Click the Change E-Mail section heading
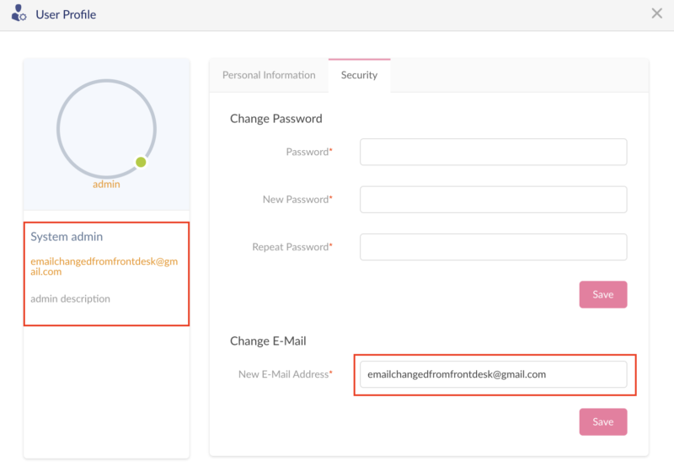The image size is (674, 472). point(268,341)
